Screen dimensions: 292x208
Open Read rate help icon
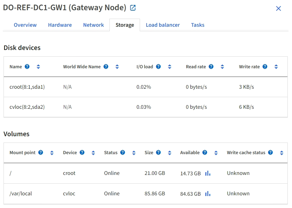tap(211, 67)
